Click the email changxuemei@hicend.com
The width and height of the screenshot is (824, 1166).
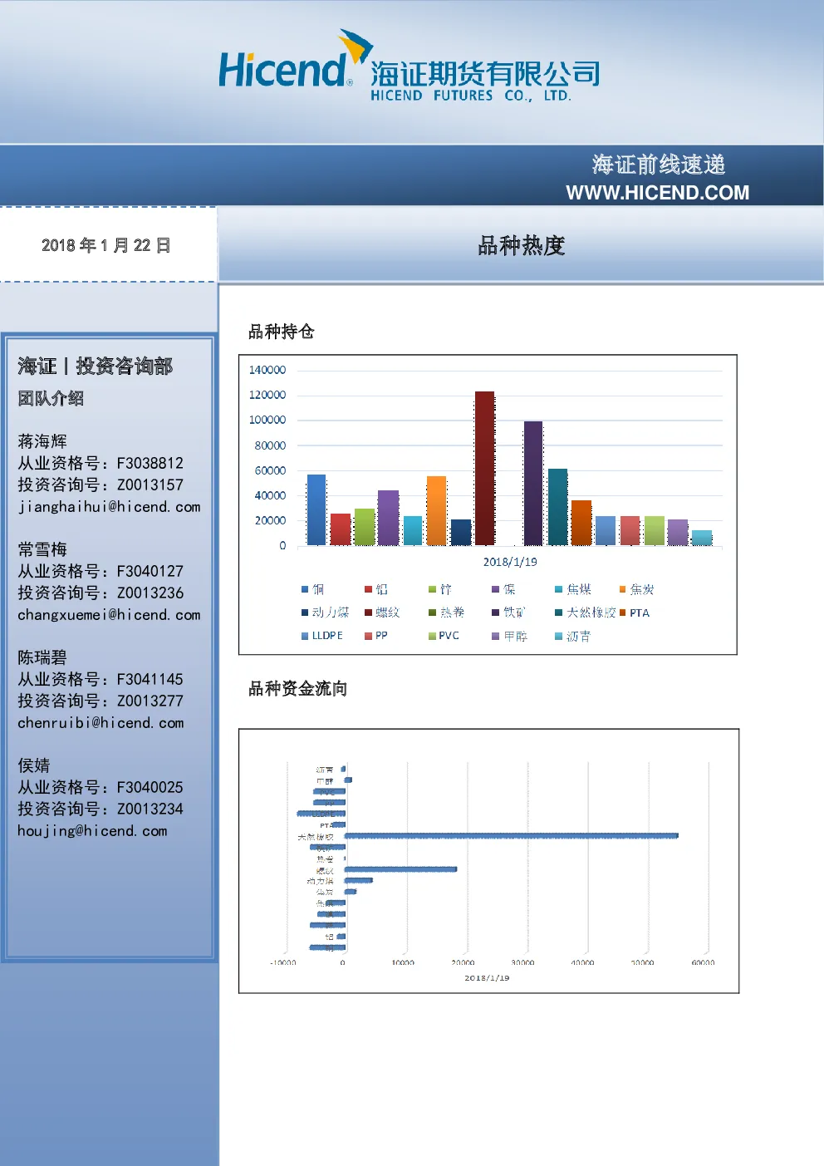[x=109, y=615]
